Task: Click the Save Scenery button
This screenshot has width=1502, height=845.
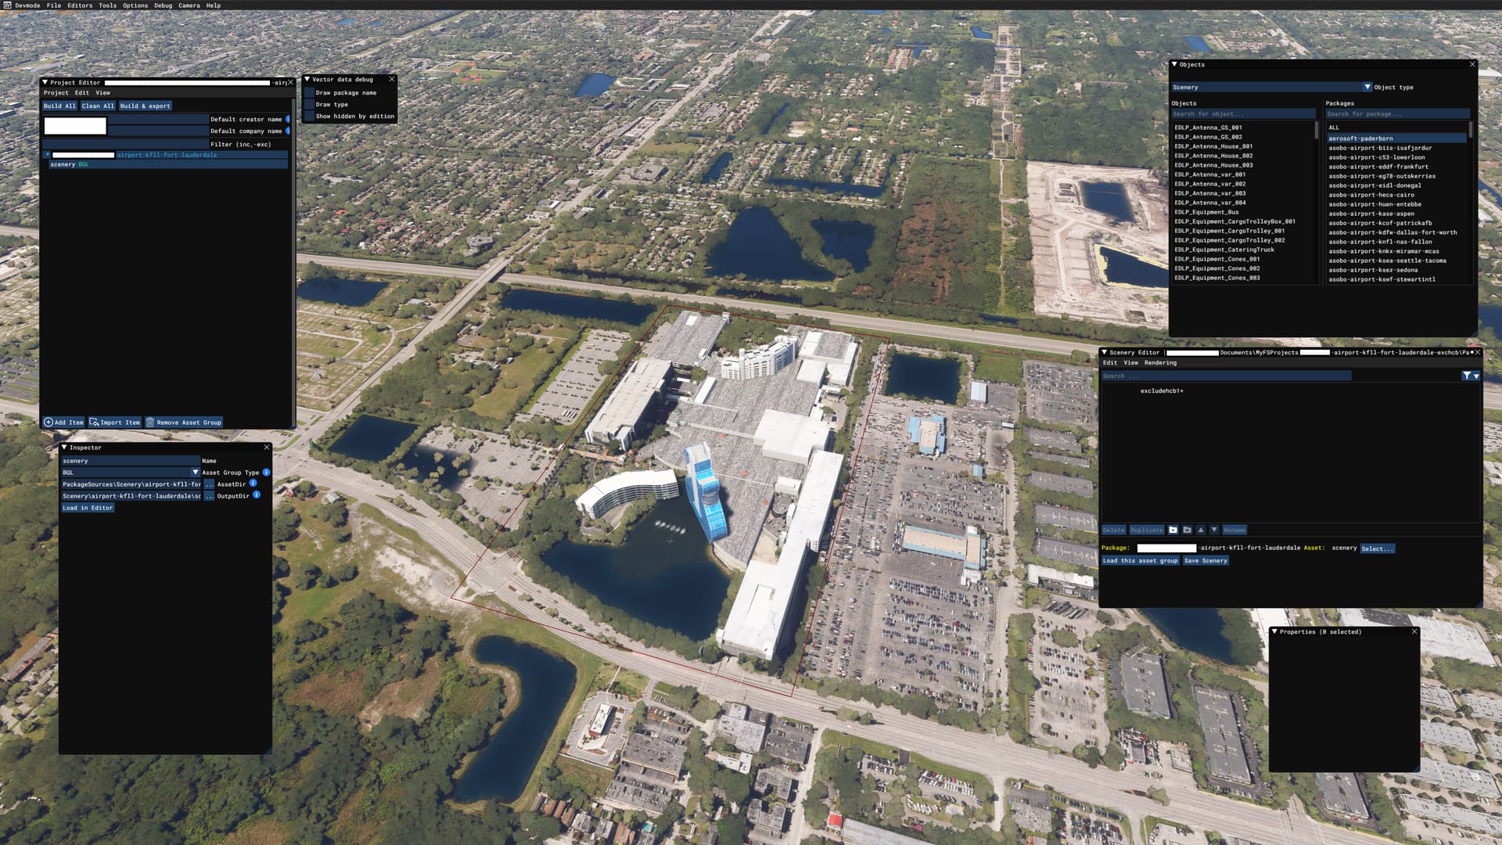Action: [1206, 561]
